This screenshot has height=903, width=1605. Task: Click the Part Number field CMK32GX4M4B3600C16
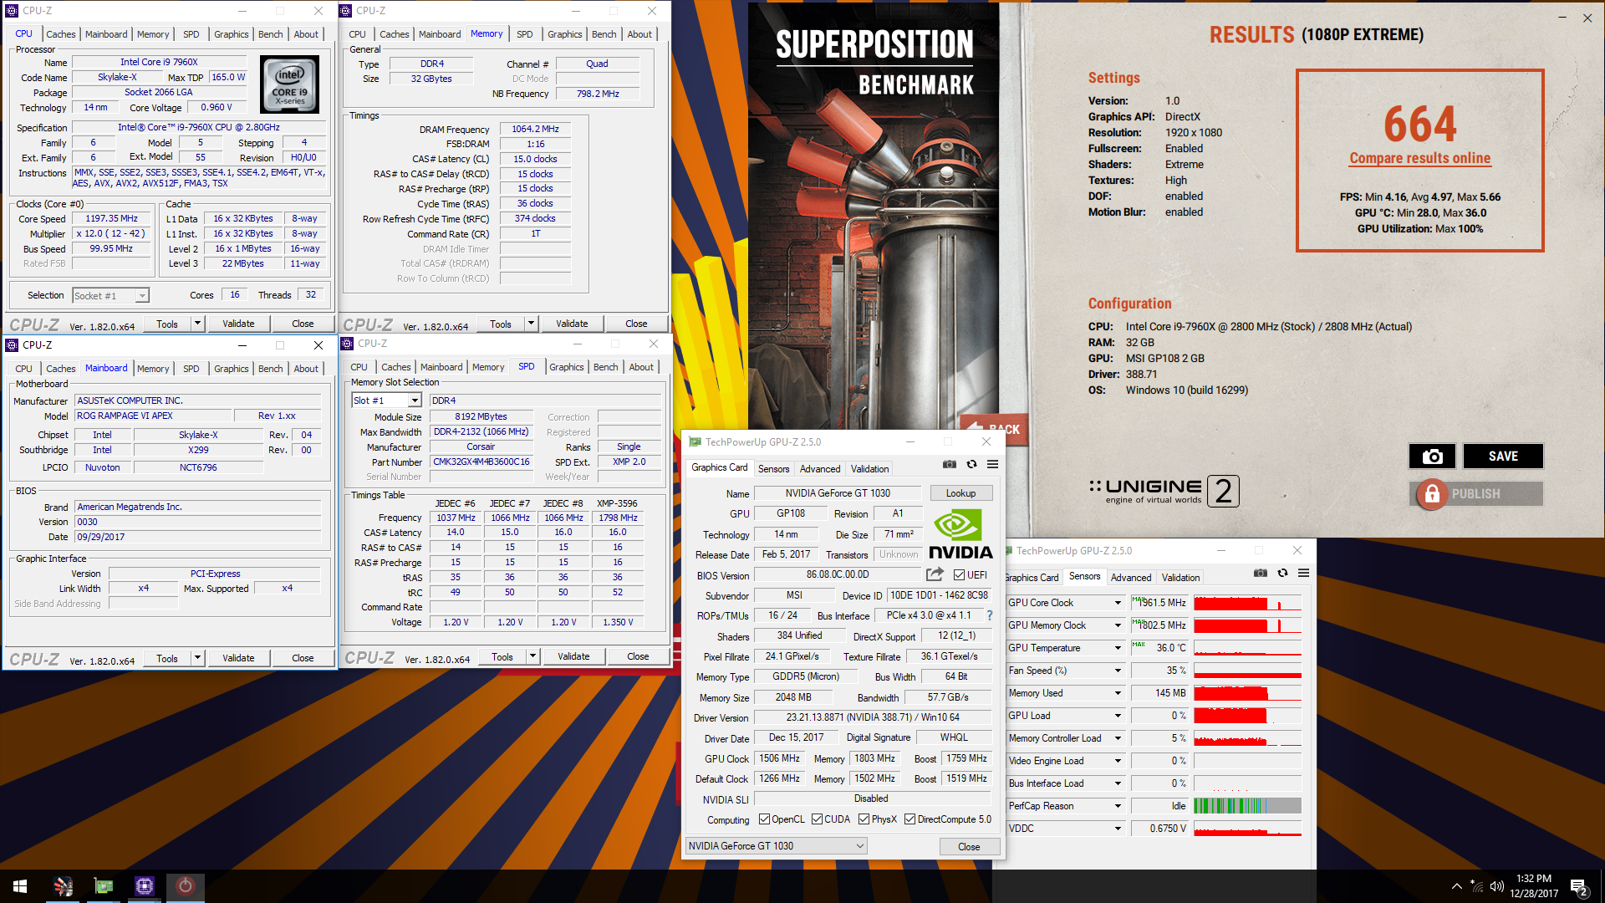[x=481, y=462]
